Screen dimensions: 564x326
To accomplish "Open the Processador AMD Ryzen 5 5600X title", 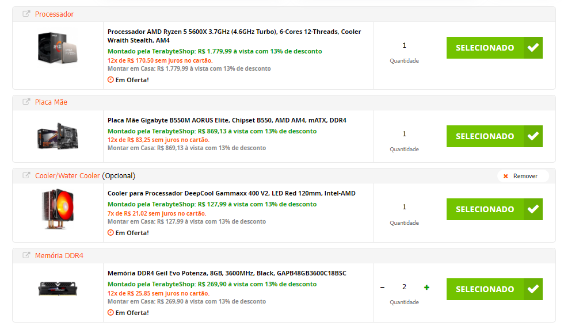I will [234, 36].
